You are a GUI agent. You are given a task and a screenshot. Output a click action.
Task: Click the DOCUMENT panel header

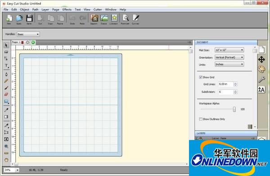[x=226, y=42]
